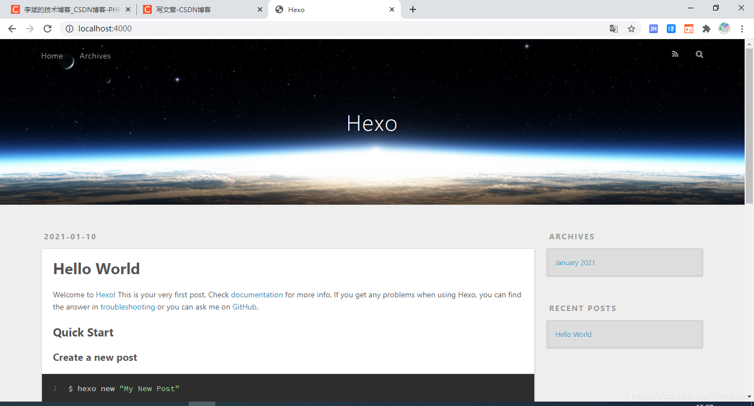Screen dimensions: 754x406
Task: Bookmark this page with the star
Action: [631, 29]
